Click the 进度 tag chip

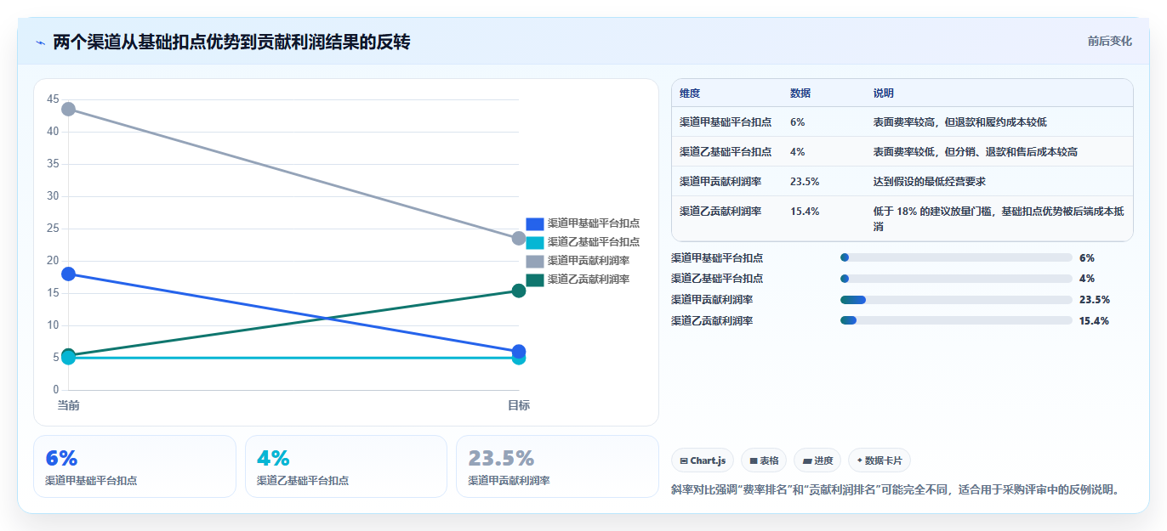tap(817, 460)
